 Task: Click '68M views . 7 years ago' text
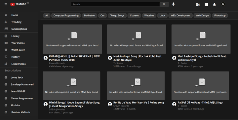coord(61,112)
